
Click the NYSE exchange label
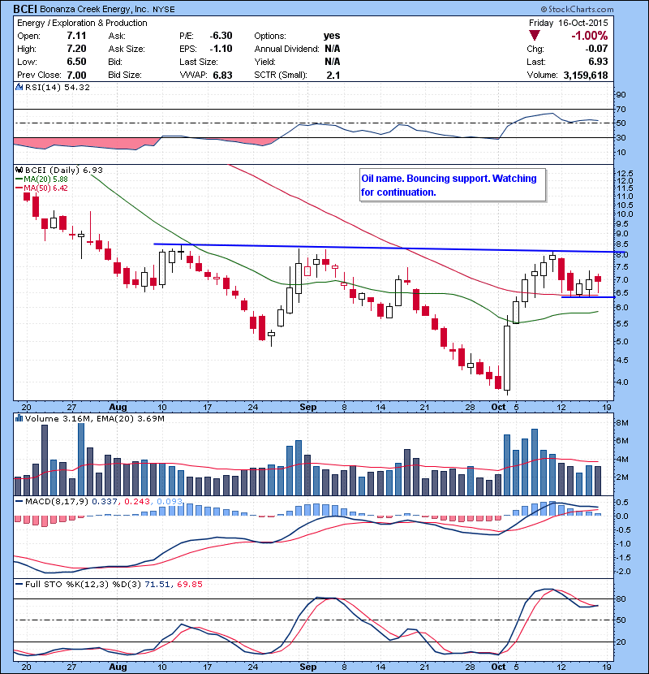[163, 10]
